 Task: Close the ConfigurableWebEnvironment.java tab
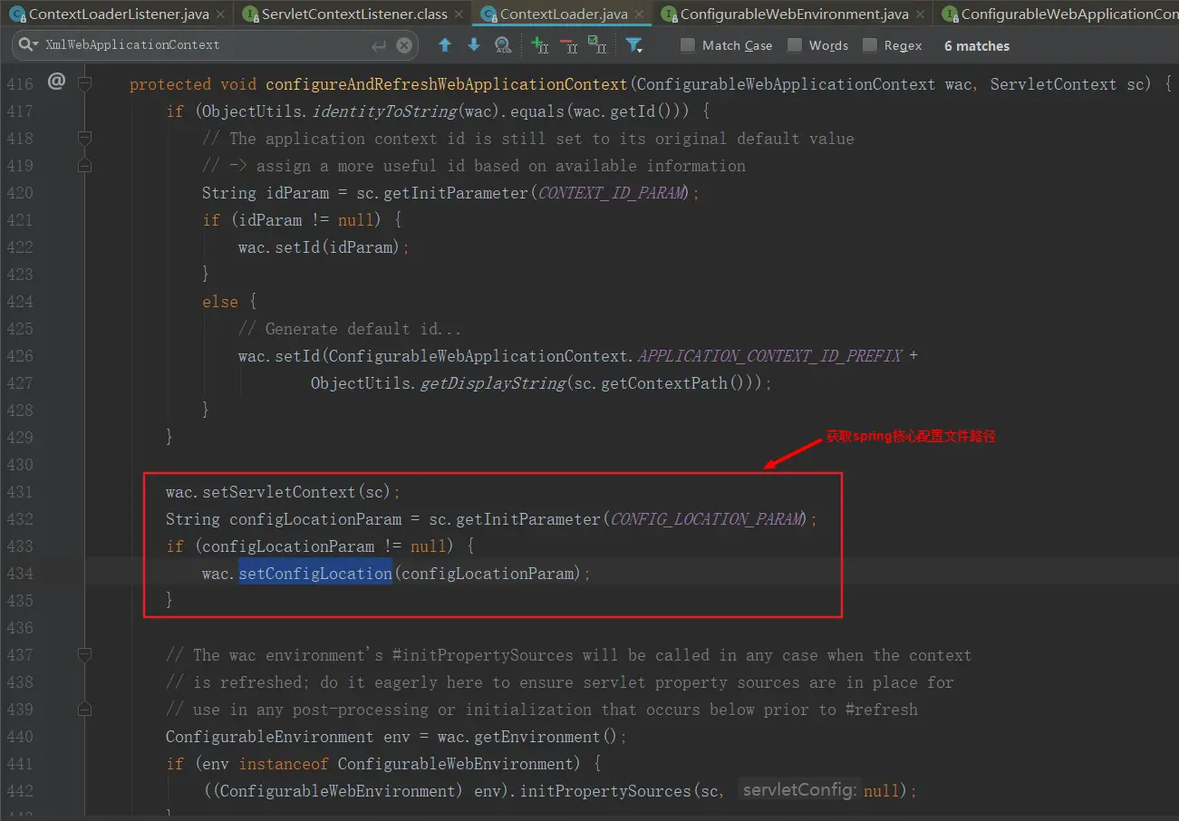point(921,14)
